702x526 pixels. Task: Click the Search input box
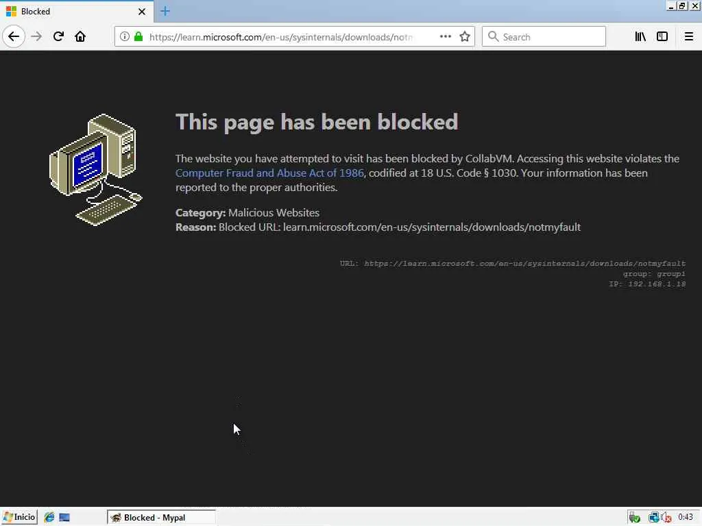pyautogui.click(x=544, y=37)
